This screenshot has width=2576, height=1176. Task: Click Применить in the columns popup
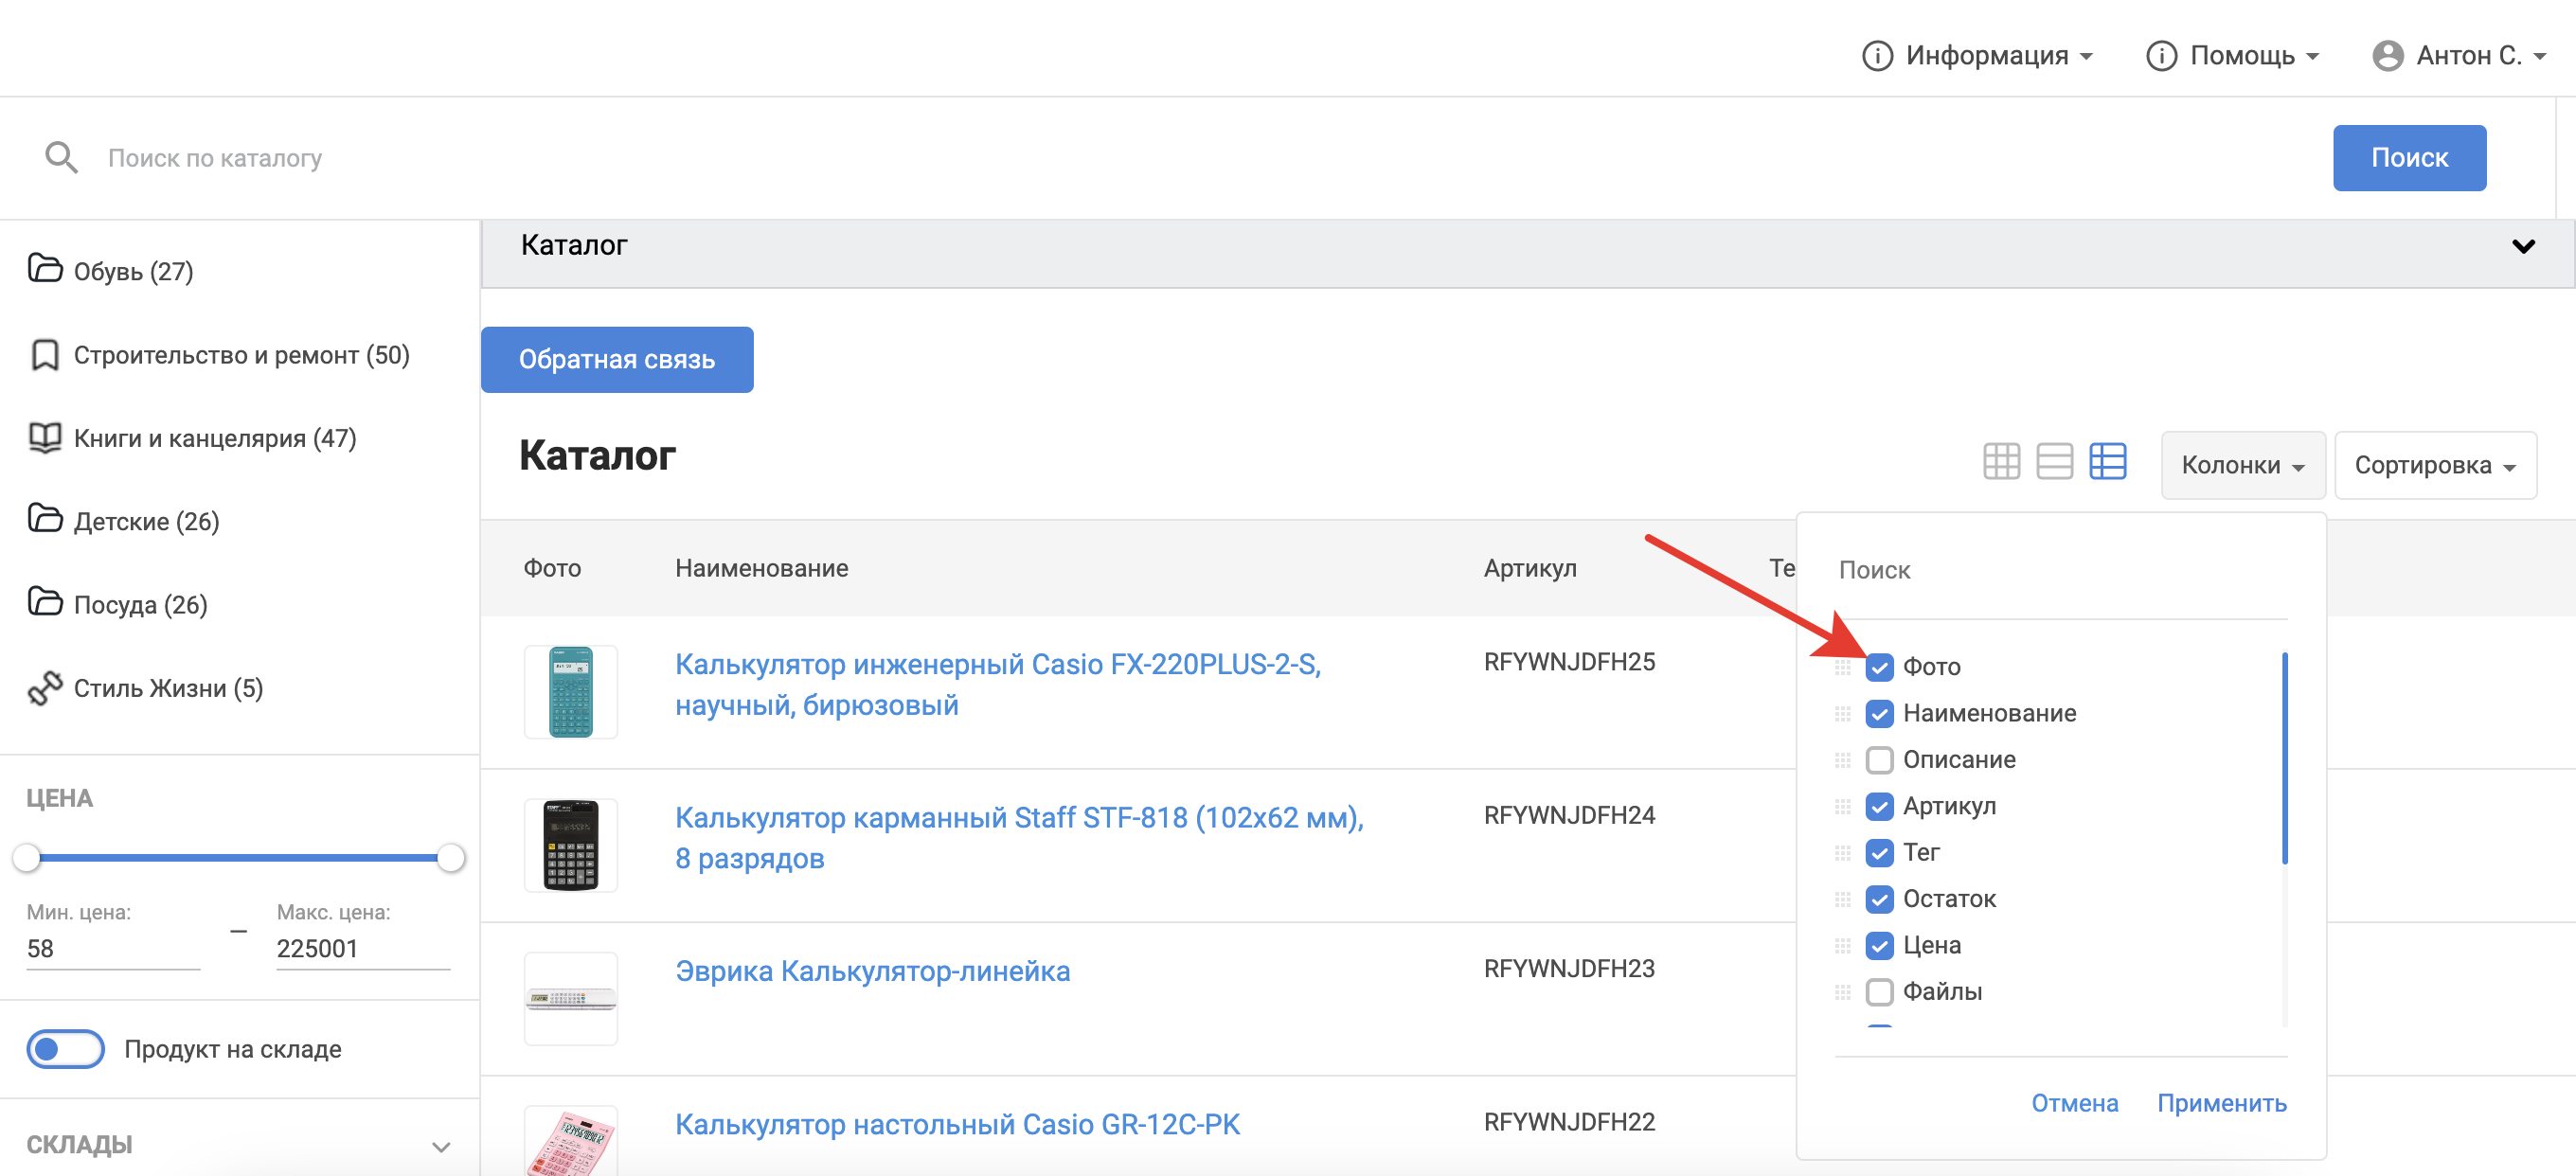pos(2221,1103)
